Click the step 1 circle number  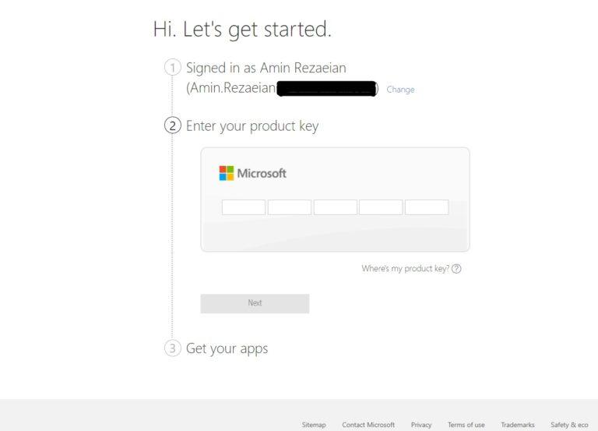tap(172, 68)
